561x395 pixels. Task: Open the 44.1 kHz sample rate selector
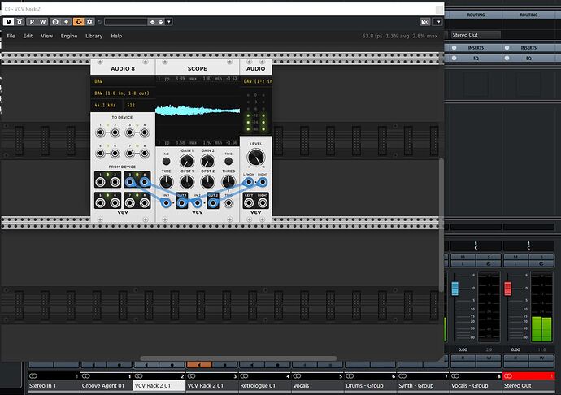point(107,105)
